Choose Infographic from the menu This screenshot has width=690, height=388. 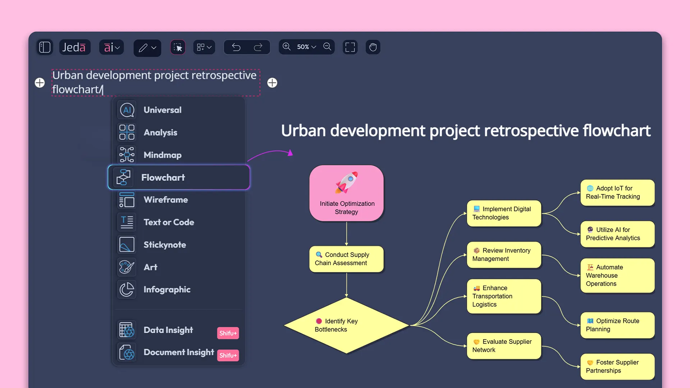[167, 289]
